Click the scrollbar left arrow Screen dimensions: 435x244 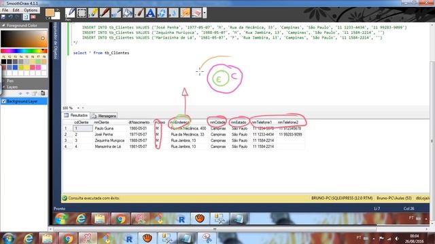50,229
